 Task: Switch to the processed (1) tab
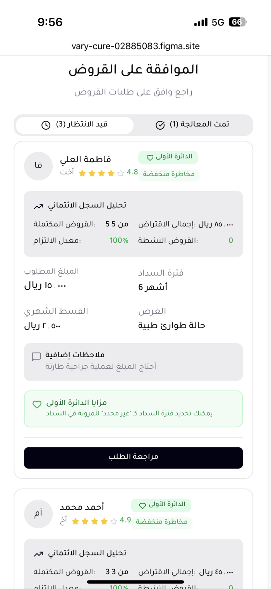pos(193,125)
